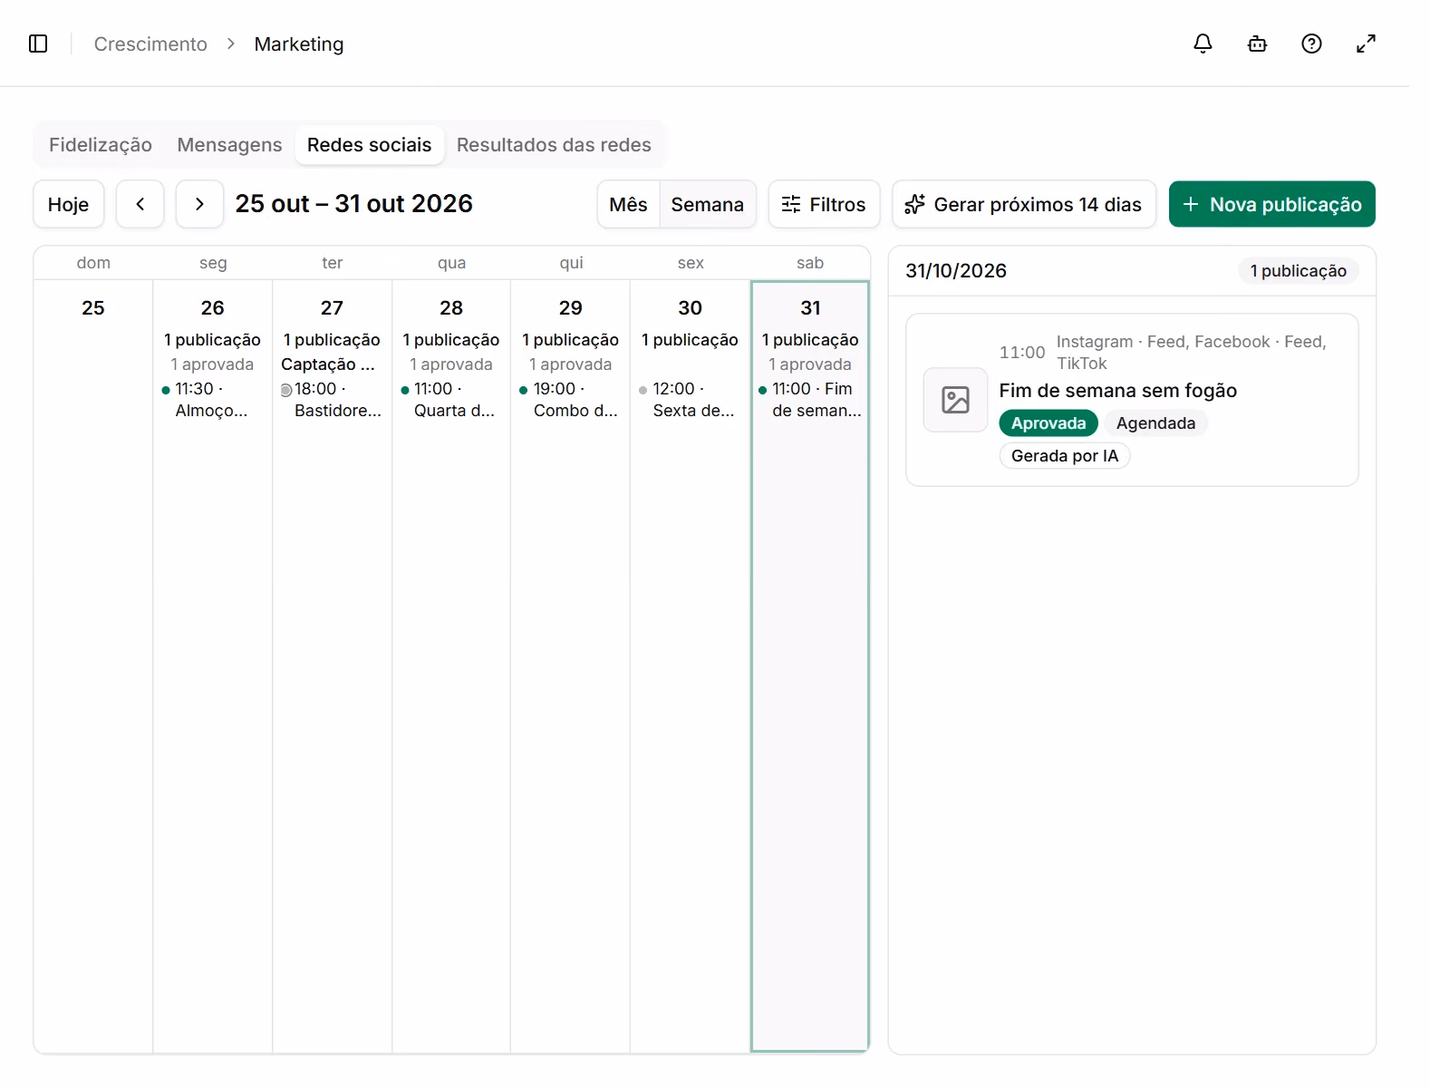Image resolution: width=1430 pixels, height=1088 pixels.
Task: Open the help question mark icon
Action: pos(1311,44)
